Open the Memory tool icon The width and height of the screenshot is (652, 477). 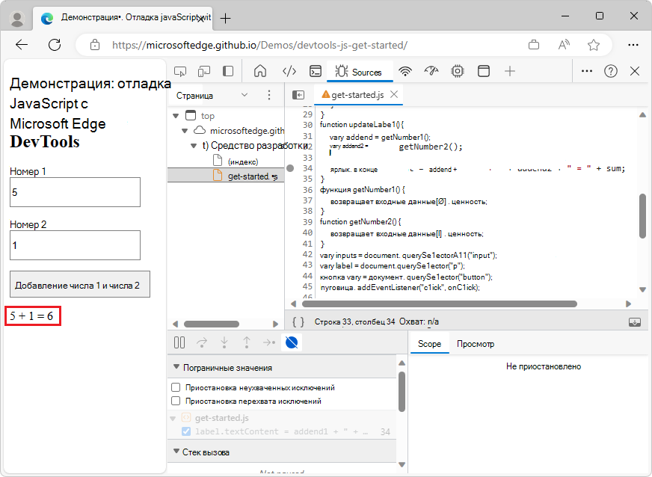[x=458, y=71]
